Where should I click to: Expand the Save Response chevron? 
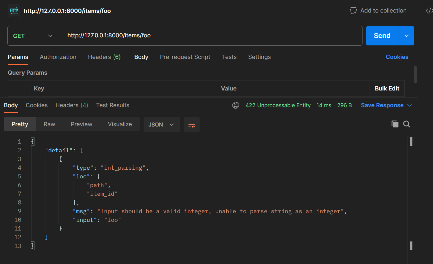pyautogui.click(x=410, y=105)
